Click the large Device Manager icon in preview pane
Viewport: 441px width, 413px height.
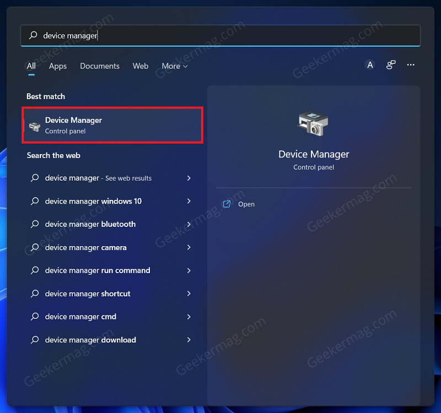click(313, 123)
